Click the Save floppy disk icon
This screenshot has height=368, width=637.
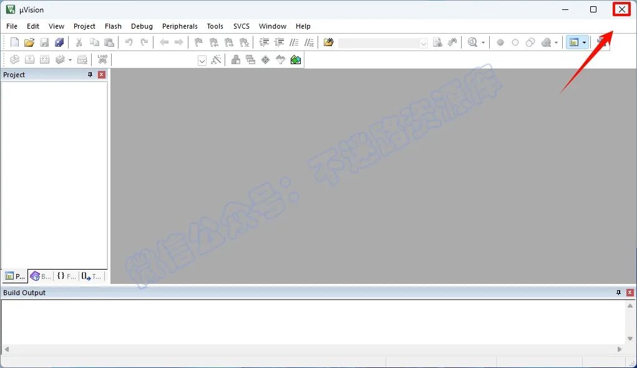44,42
